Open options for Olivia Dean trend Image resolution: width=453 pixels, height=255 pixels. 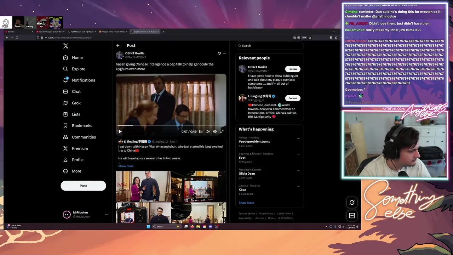[299, 170]
